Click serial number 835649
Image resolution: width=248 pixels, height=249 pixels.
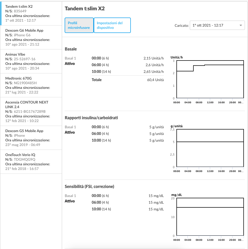[x=20, y=11]
